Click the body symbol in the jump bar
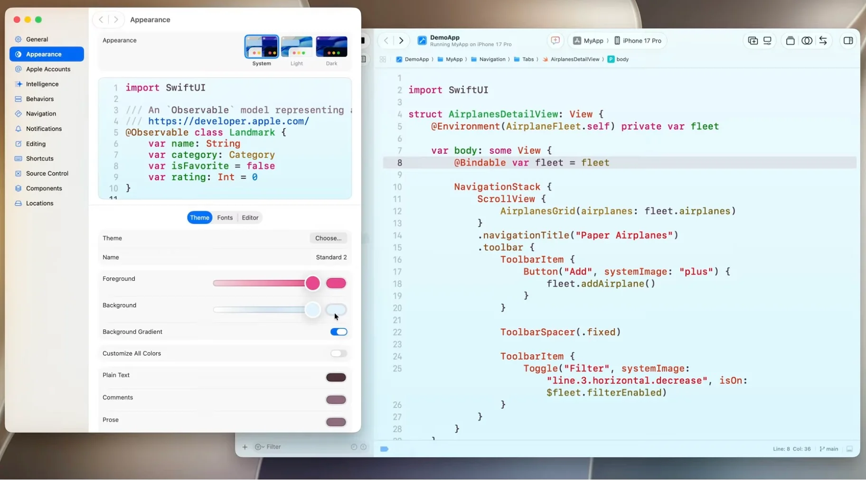 coord(618,59)
